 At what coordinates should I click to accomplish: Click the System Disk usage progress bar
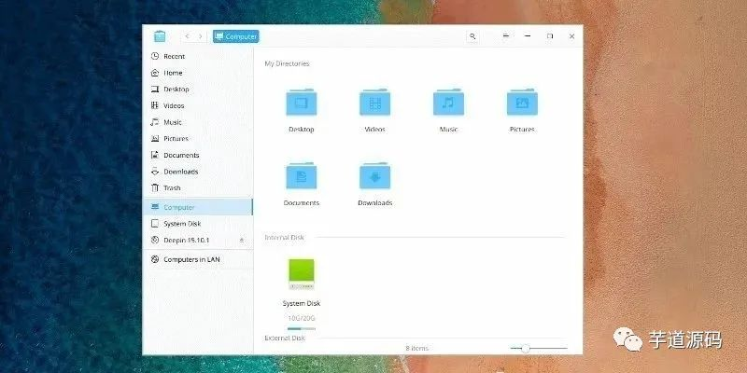[x=301, y=328]
